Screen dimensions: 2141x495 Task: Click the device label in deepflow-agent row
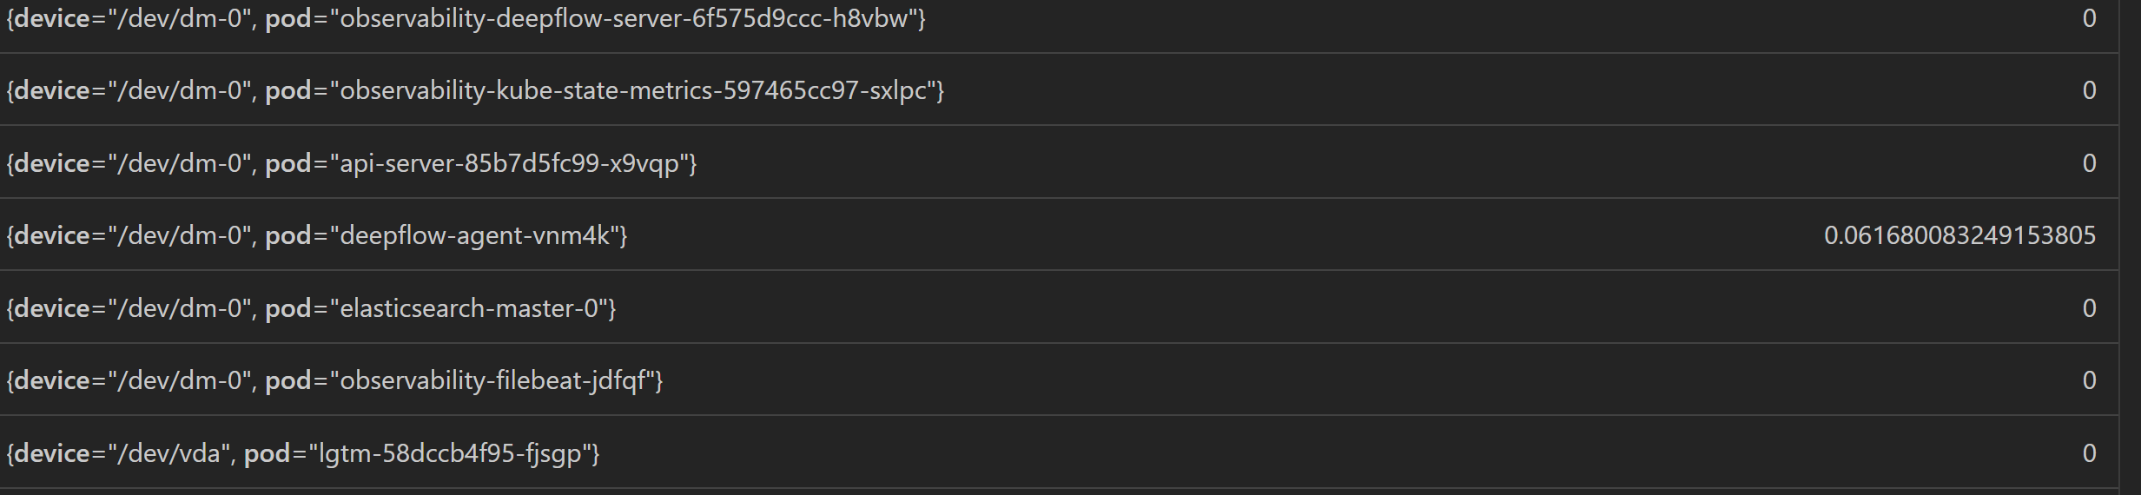coord(132,235)
